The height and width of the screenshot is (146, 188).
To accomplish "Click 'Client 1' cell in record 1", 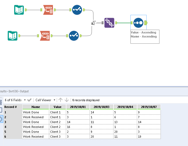I will point(58,112).
